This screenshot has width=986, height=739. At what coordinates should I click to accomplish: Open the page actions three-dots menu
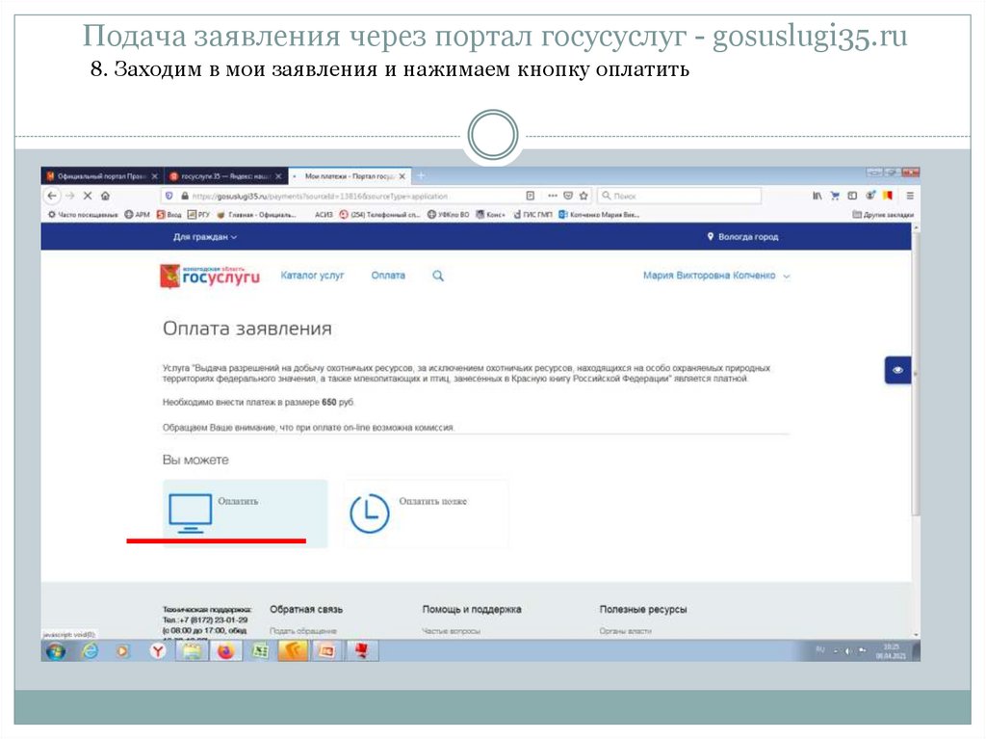pyautogui.click(x=553, y=196)
